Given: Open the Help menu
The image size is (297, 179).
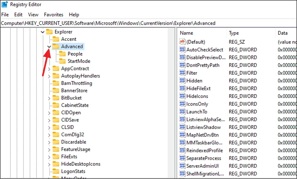Looking at the screenshot, I should pyautogui.click(x=74, y=14).
